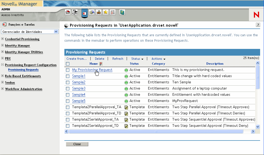Expand the Identity Manager tree node

point(3,46)
